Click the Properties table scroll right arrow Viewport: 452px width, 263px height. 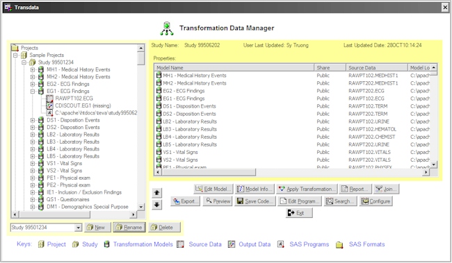click(426, 172)
